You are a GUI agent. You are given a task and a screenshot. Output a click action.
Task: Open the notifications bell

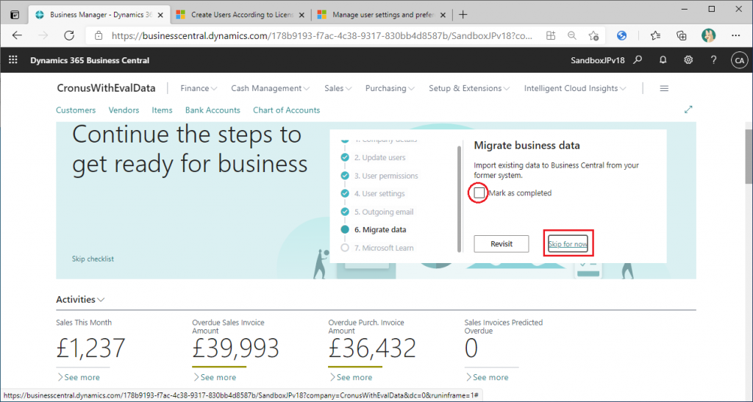tap(663, 60)
